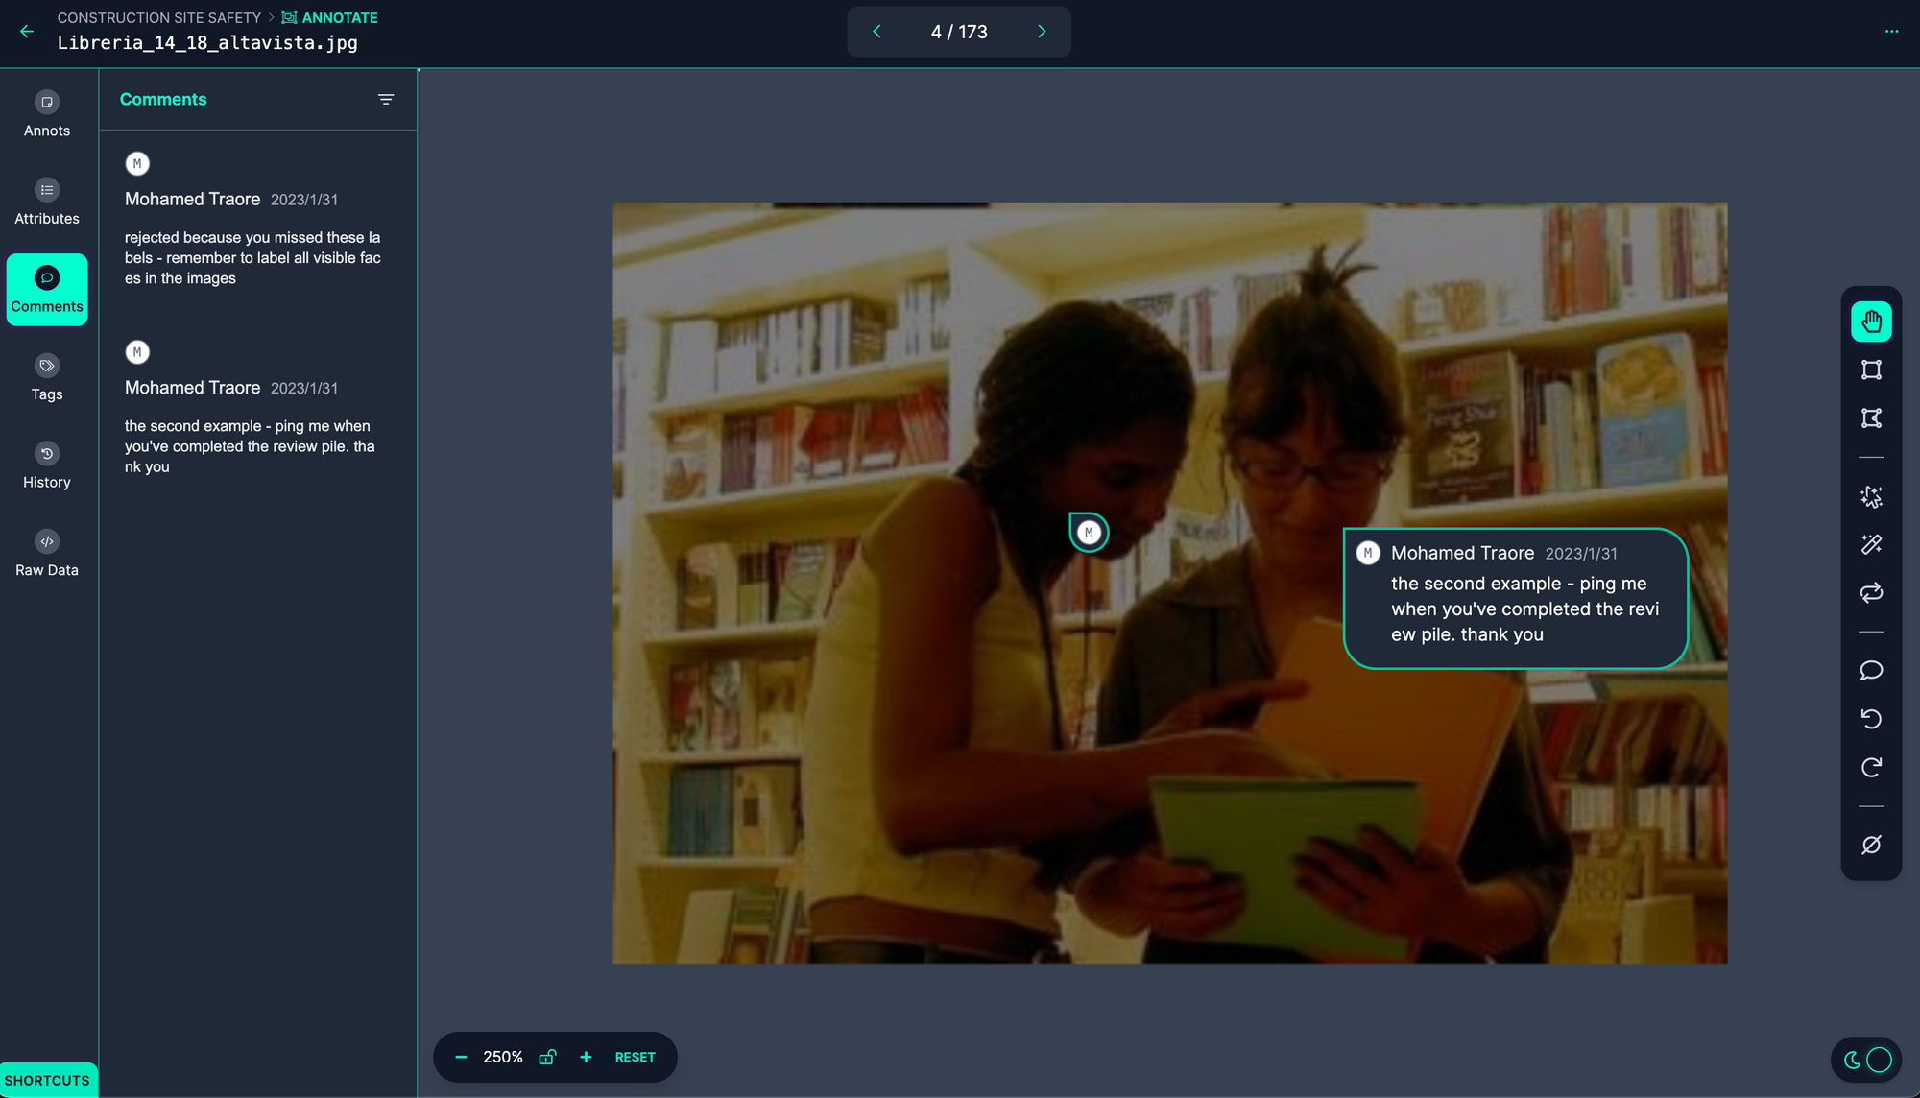1920x1098 pixels.
Task: Select the hand pan tool
Action: (x=1871, y=322)
